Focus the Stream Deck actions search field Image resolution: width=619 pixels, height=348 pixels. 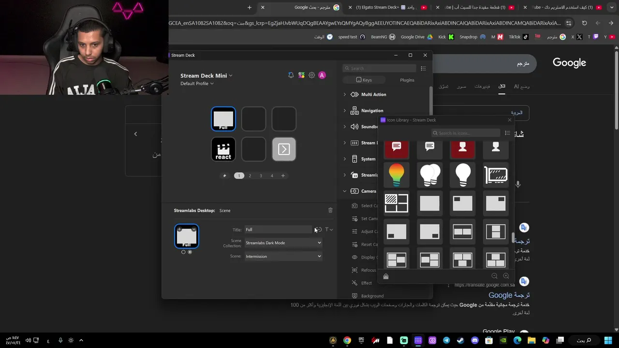(x=379, y=68)
